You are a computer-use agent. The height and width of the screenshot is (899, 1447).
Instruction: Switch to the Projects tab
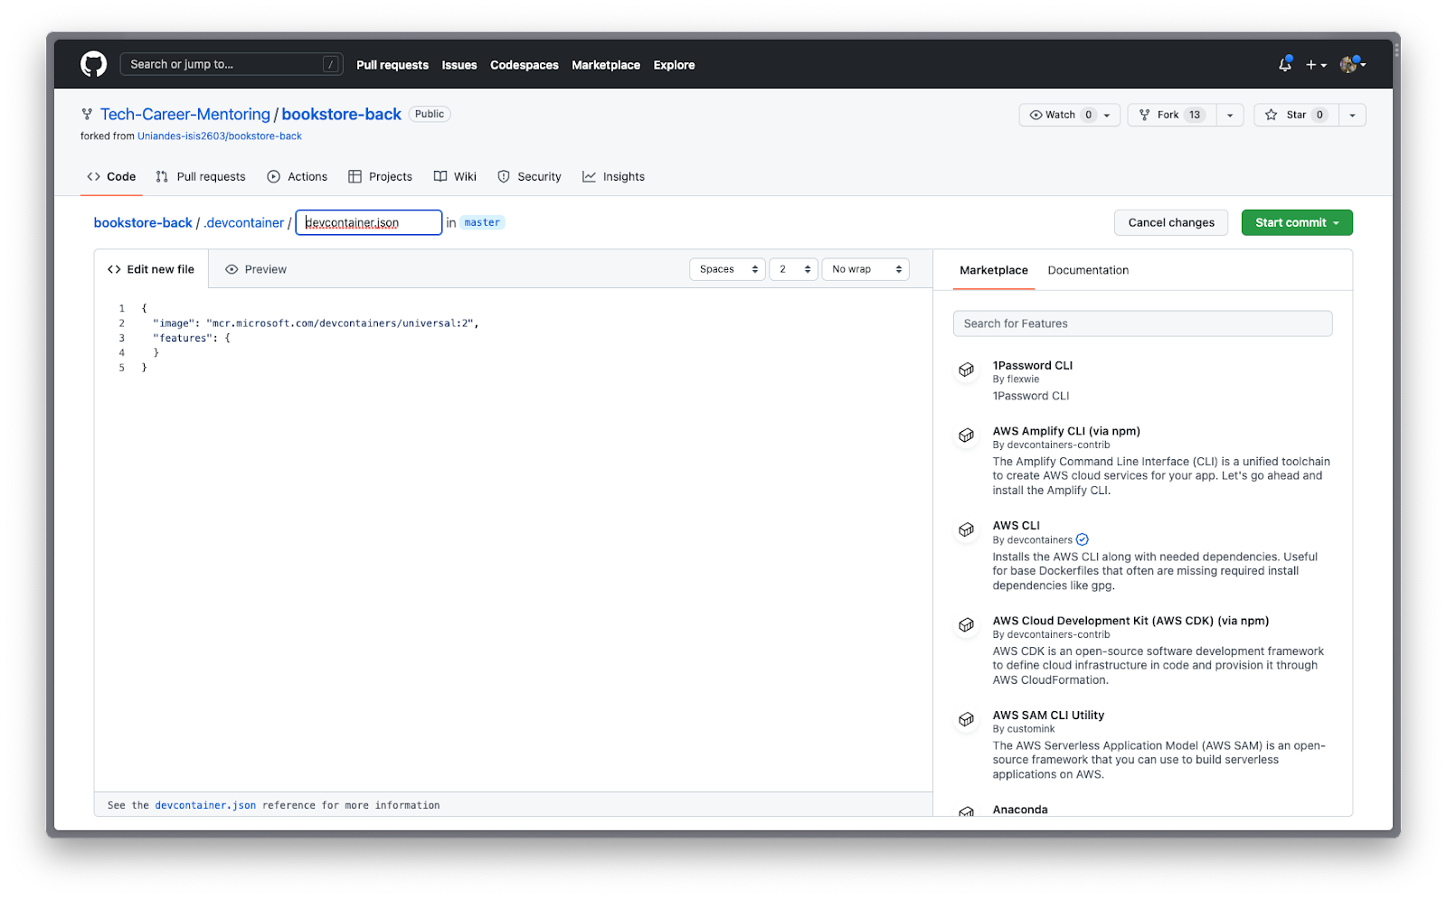381,176
